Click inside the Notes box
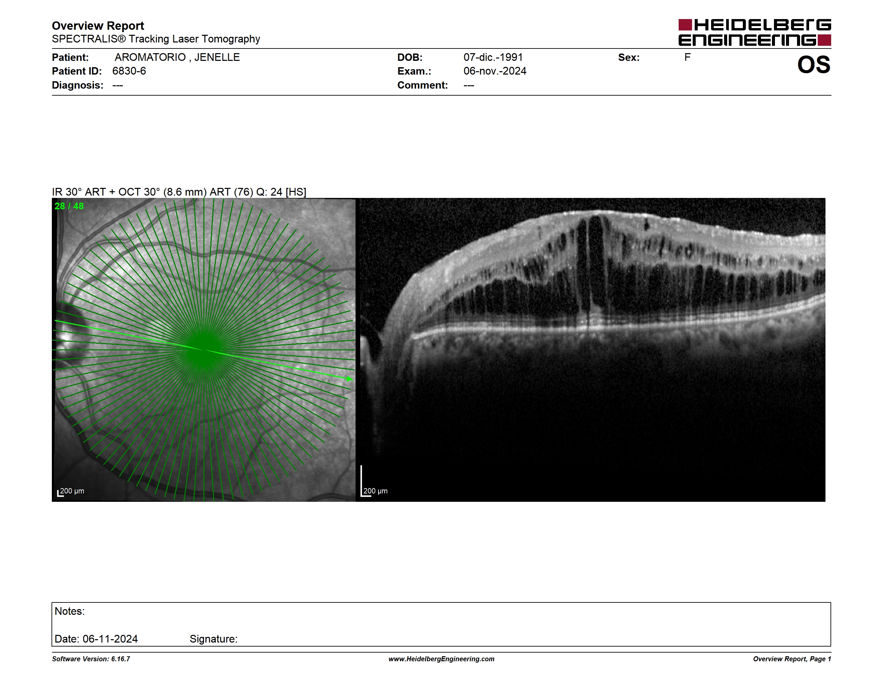The height and width of the screenshot is (682, 883). click(441, 624)
